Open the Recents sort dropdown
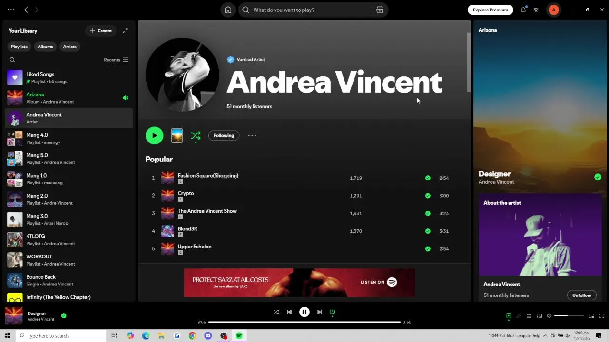This screenshot has width=609, height=342. tap(116, 60)
